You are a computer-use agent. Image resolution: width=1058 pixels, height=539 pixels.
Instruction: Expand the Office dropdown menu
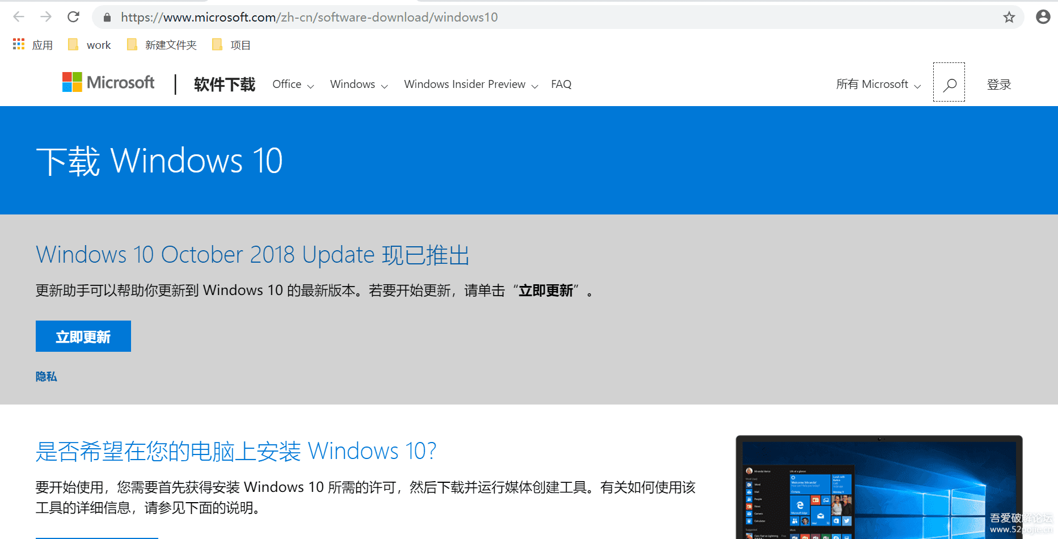coord(293,85)
